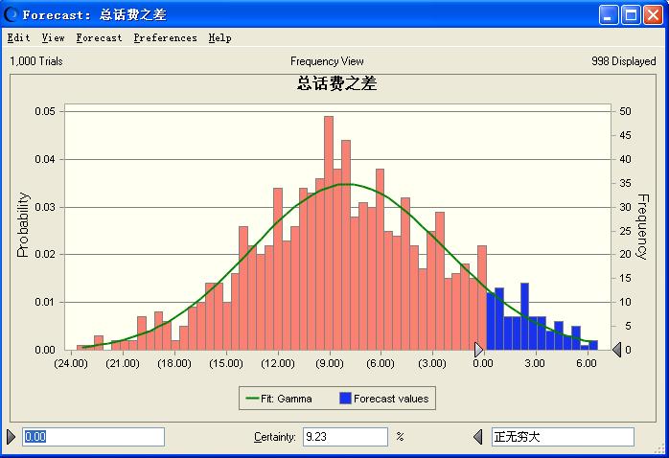The height and width of the screenshot is (458, 669).
Task: Click the upper-bound grabber at right of axis
Action: point(616,350)
